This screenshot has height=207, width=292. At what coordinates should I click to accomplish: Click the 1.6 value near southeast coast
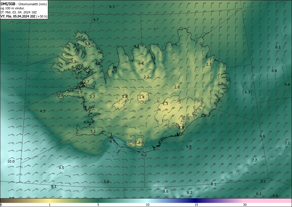pyautogui.click(x=181, y=128)
